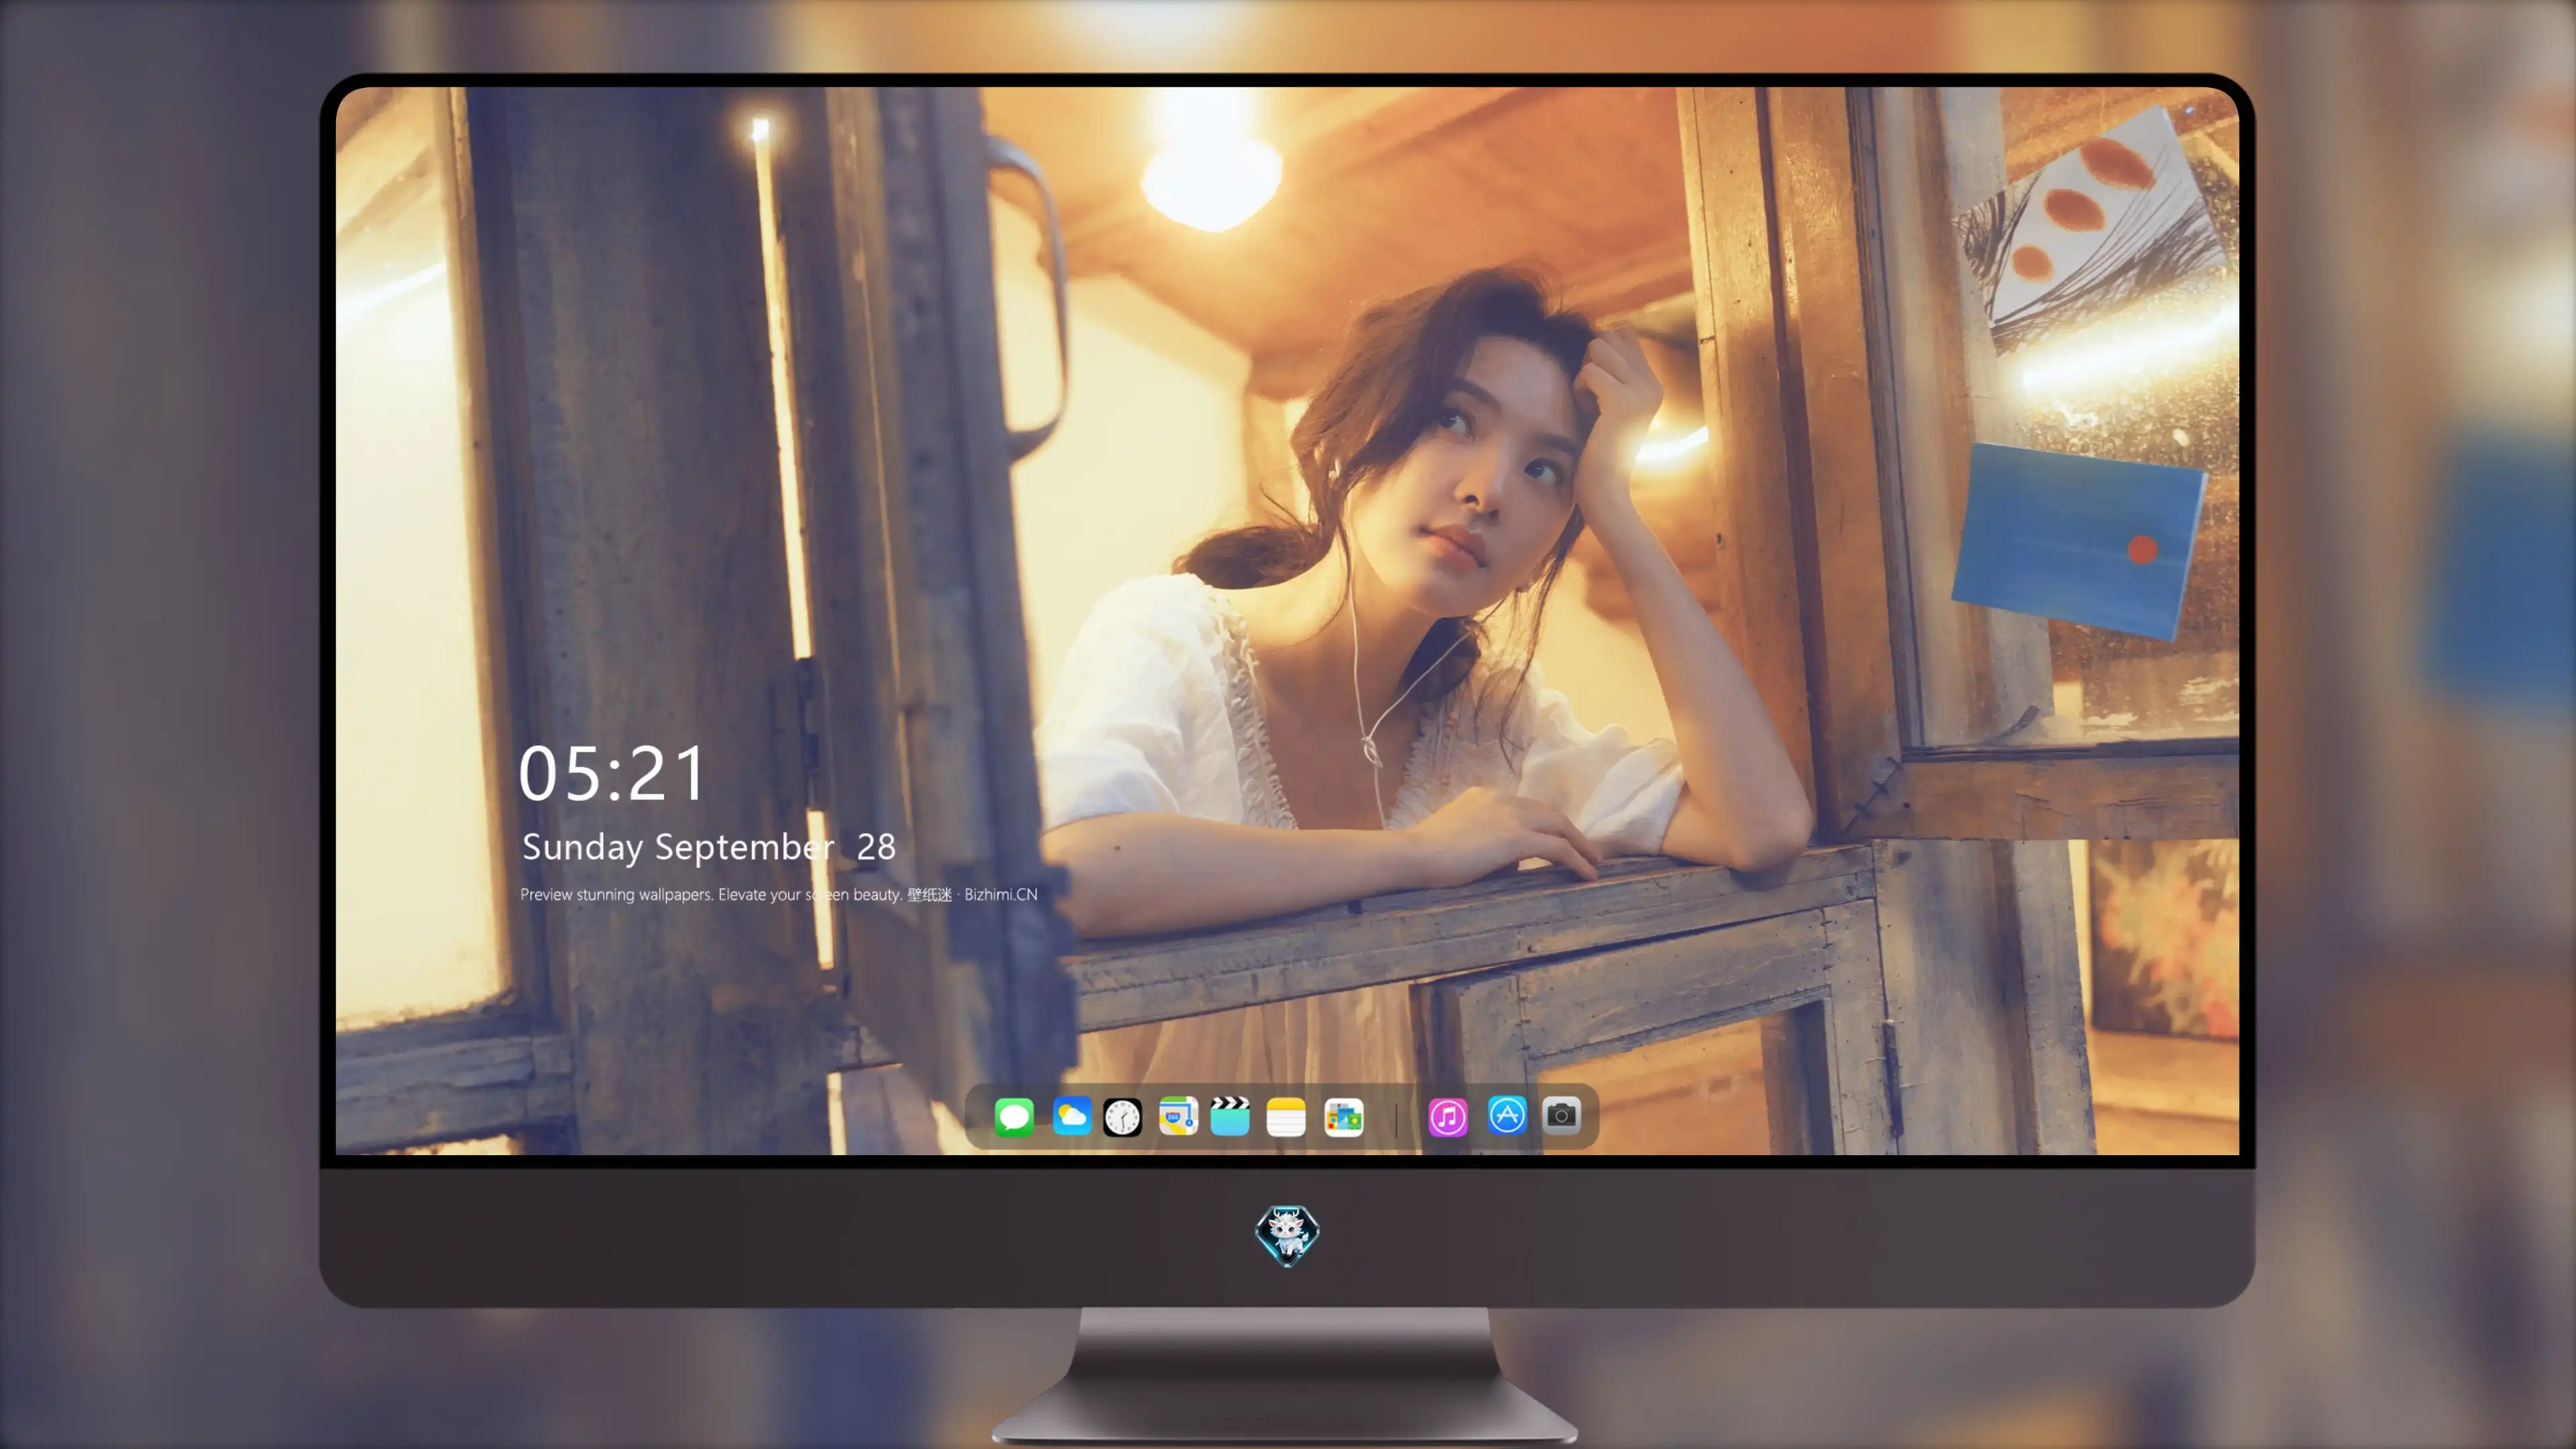Click the dragon logo on the monitor chin

tap(1287, 1236)
